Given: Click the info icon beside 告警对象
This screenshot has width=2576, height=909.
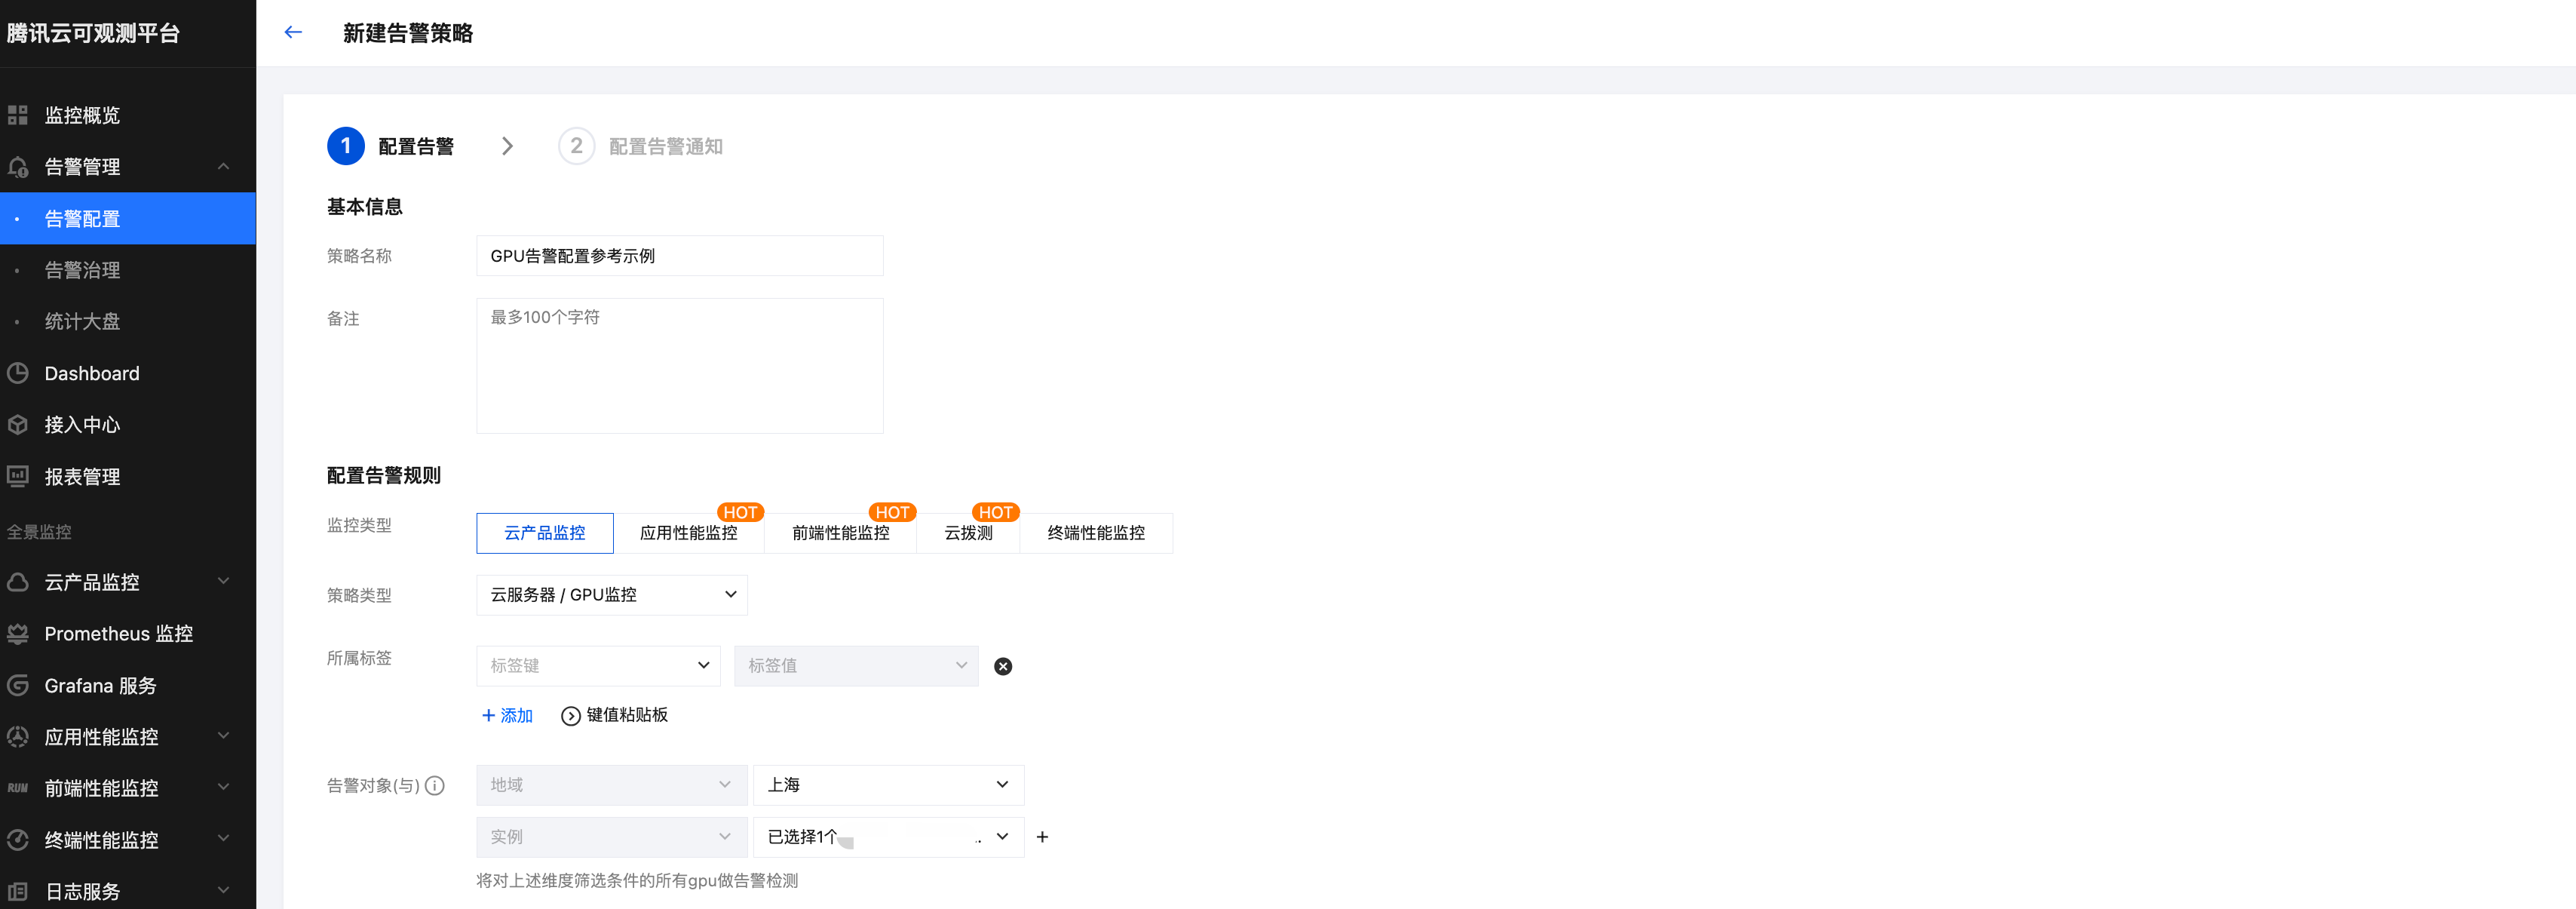Looking at the screenshot, I should point(435,786).
